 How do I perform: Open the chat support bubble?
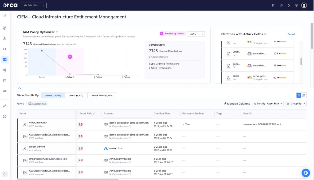coord(305,173)
